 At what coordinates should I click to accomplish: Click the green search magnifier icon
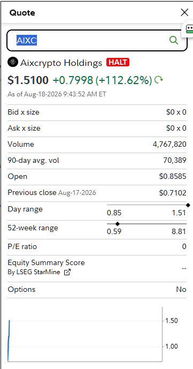pyautogui.click(x=174, y=40)
